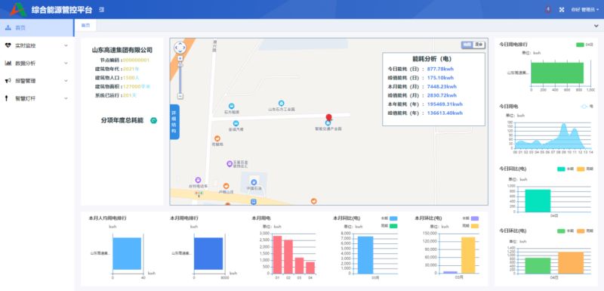Expand the 实时监控 sidebar menu
Screen dimensions: 604x291
pyautogui.click(x=37, y=45)
